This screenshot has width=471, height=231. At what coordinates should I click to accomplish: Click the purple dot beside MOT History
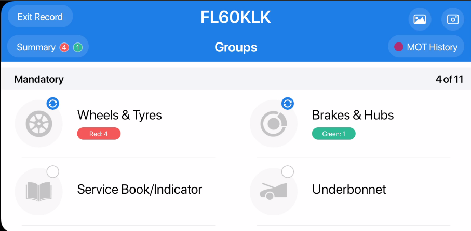(398, 47)
